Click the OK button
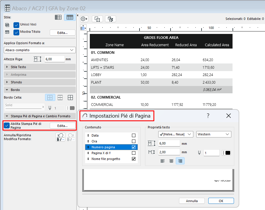This screenshot has width=265, height=210. tap(221, 201)
